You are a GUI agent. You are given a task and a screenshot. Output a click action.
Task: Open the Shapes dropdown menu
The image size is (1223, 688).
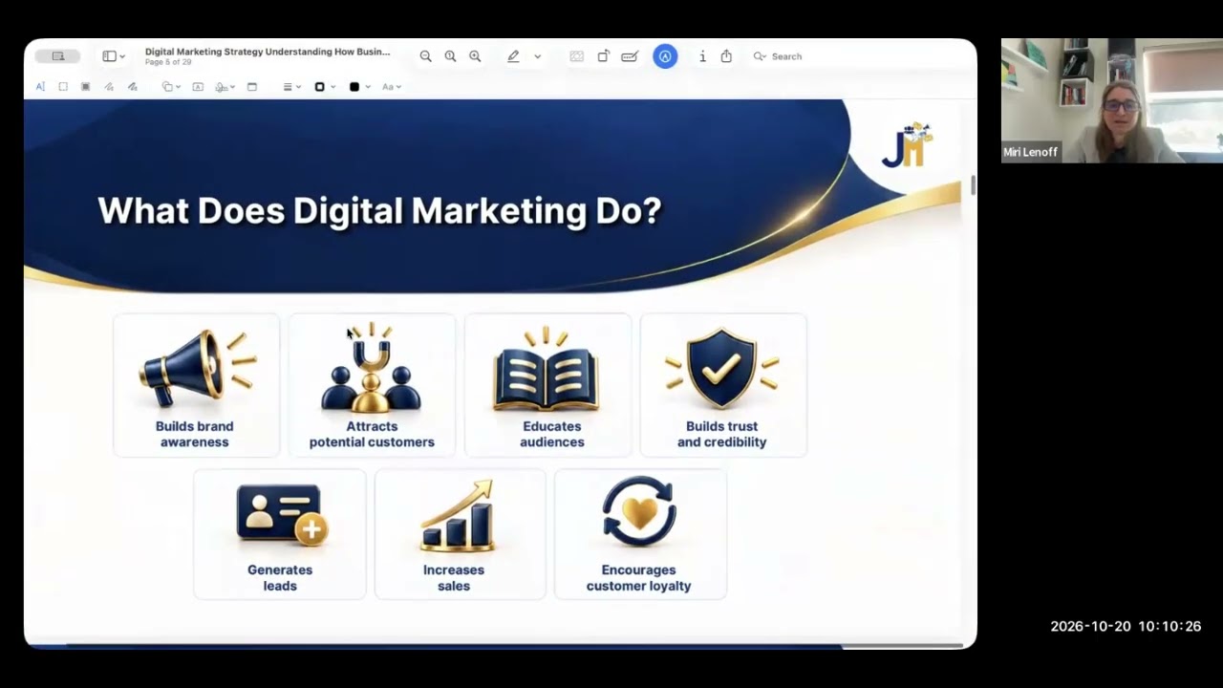(x=171, y=87)
